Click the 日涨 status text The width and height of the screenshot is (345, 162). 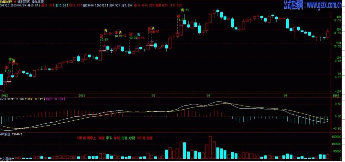point(125,138)
